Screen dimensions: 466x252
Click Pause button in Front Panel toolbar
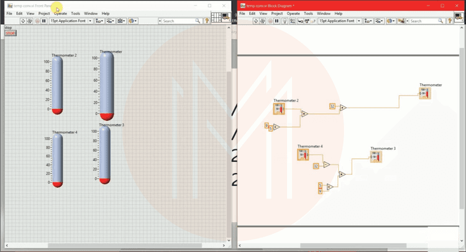44,21
